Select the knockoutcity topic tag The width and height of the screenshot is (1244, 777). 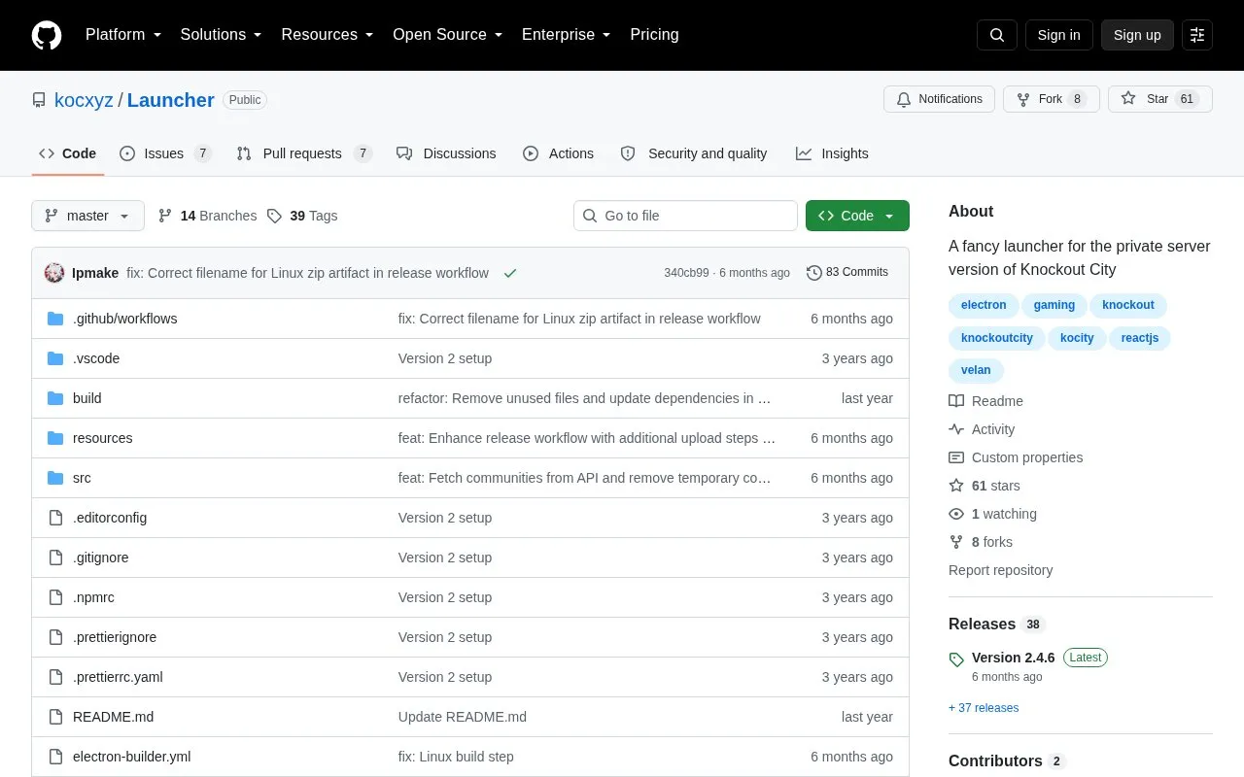coord(997,338)
